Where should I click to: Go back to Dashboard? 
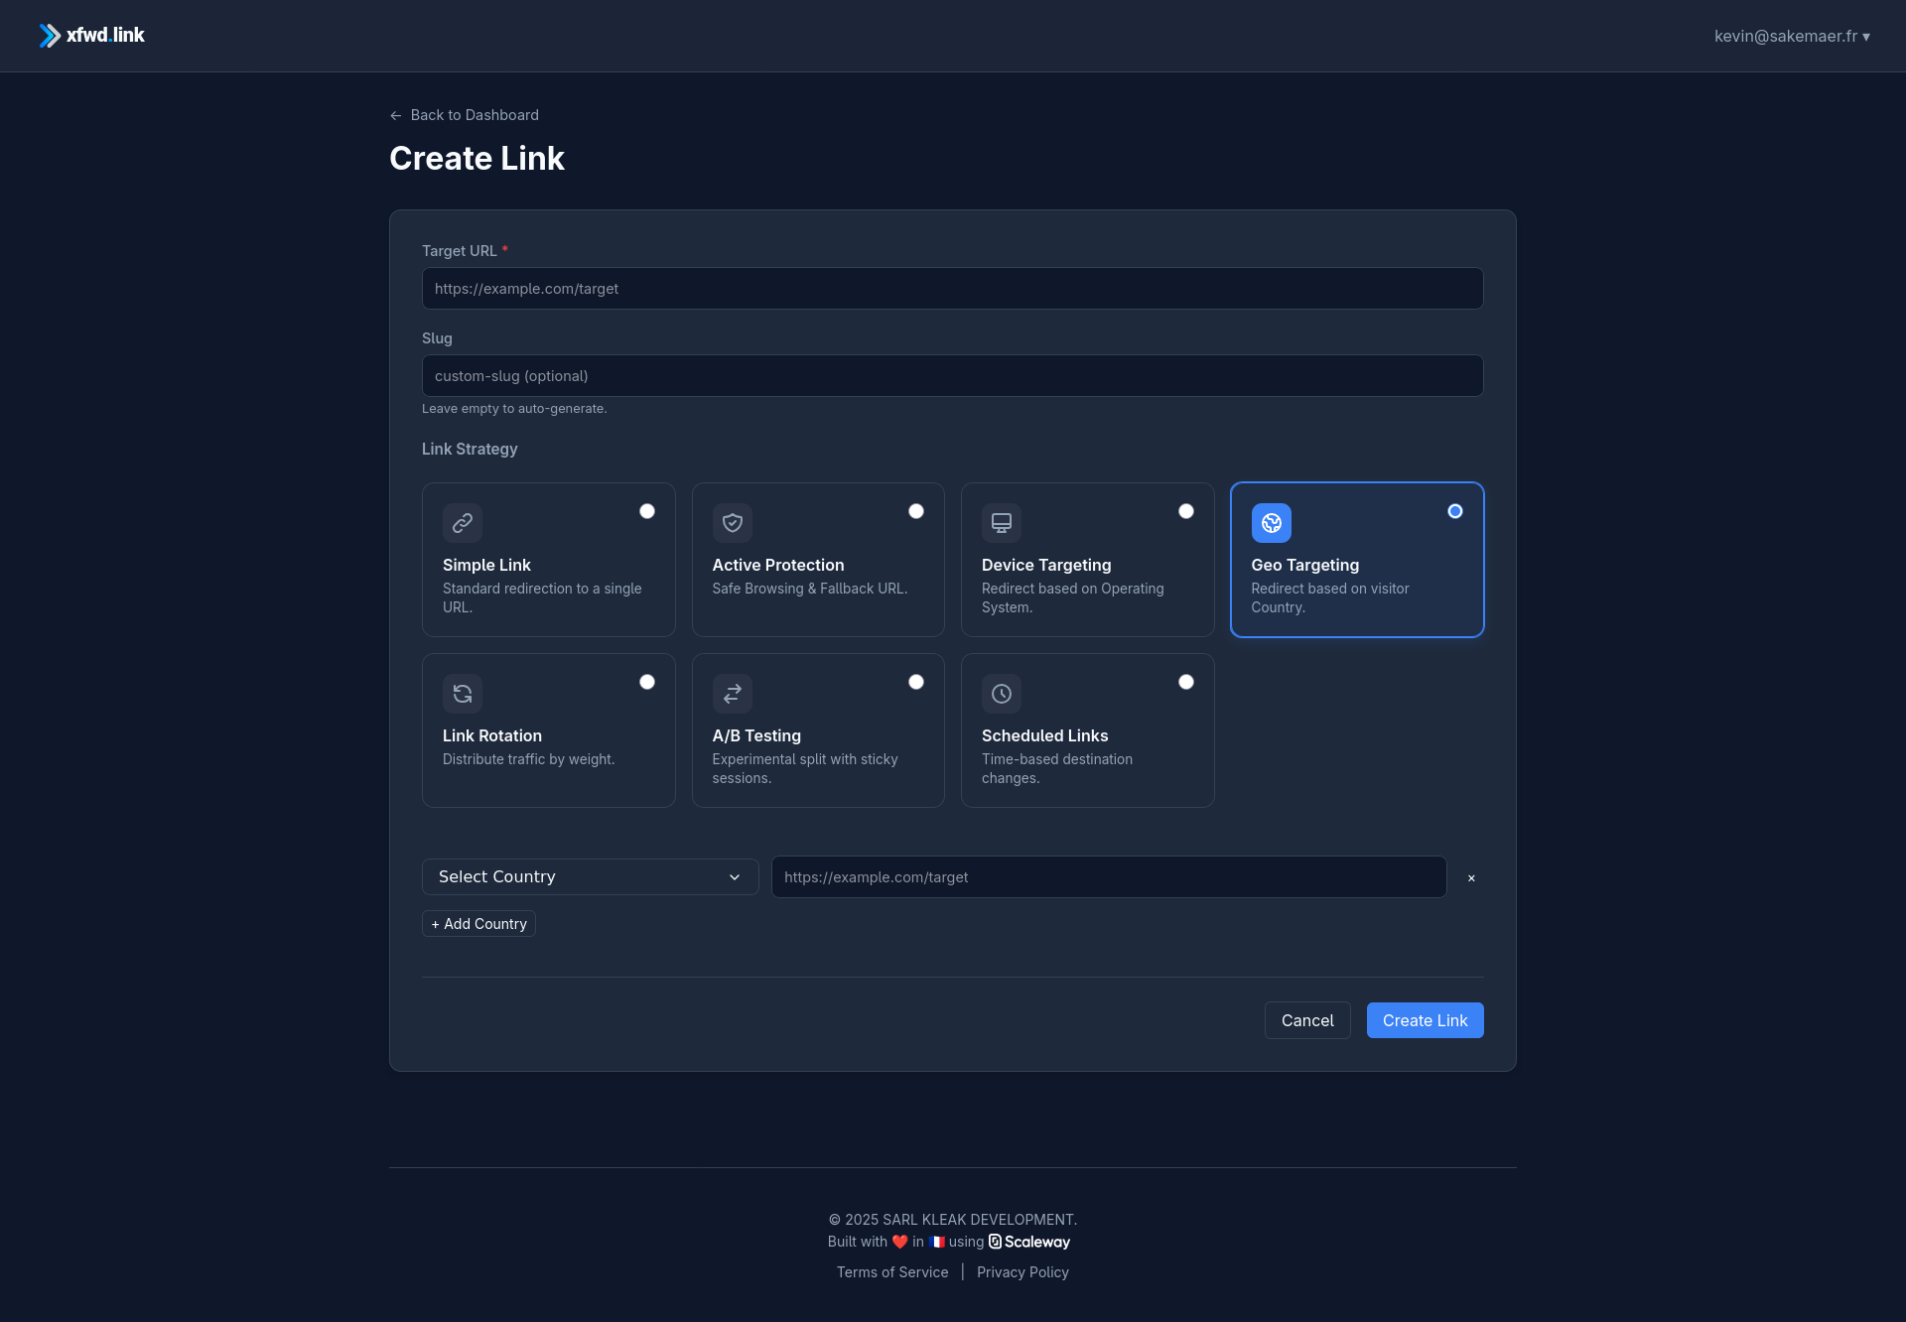pos(465,115)
